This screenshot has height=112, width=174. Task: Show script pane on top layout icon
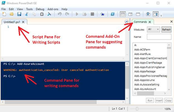tap(123, 14)
